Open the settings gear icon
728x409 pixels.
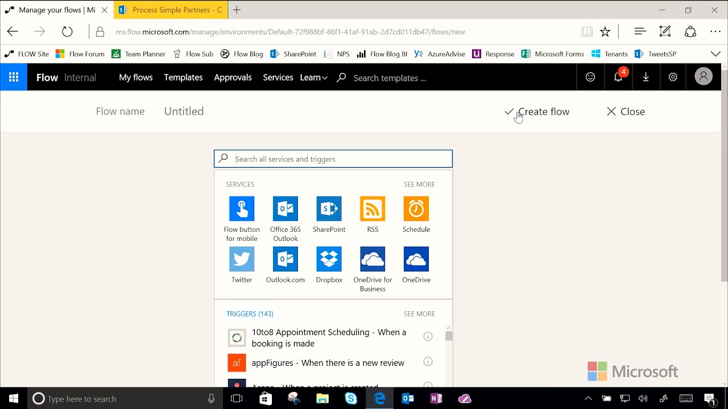[x=673, y=77]
